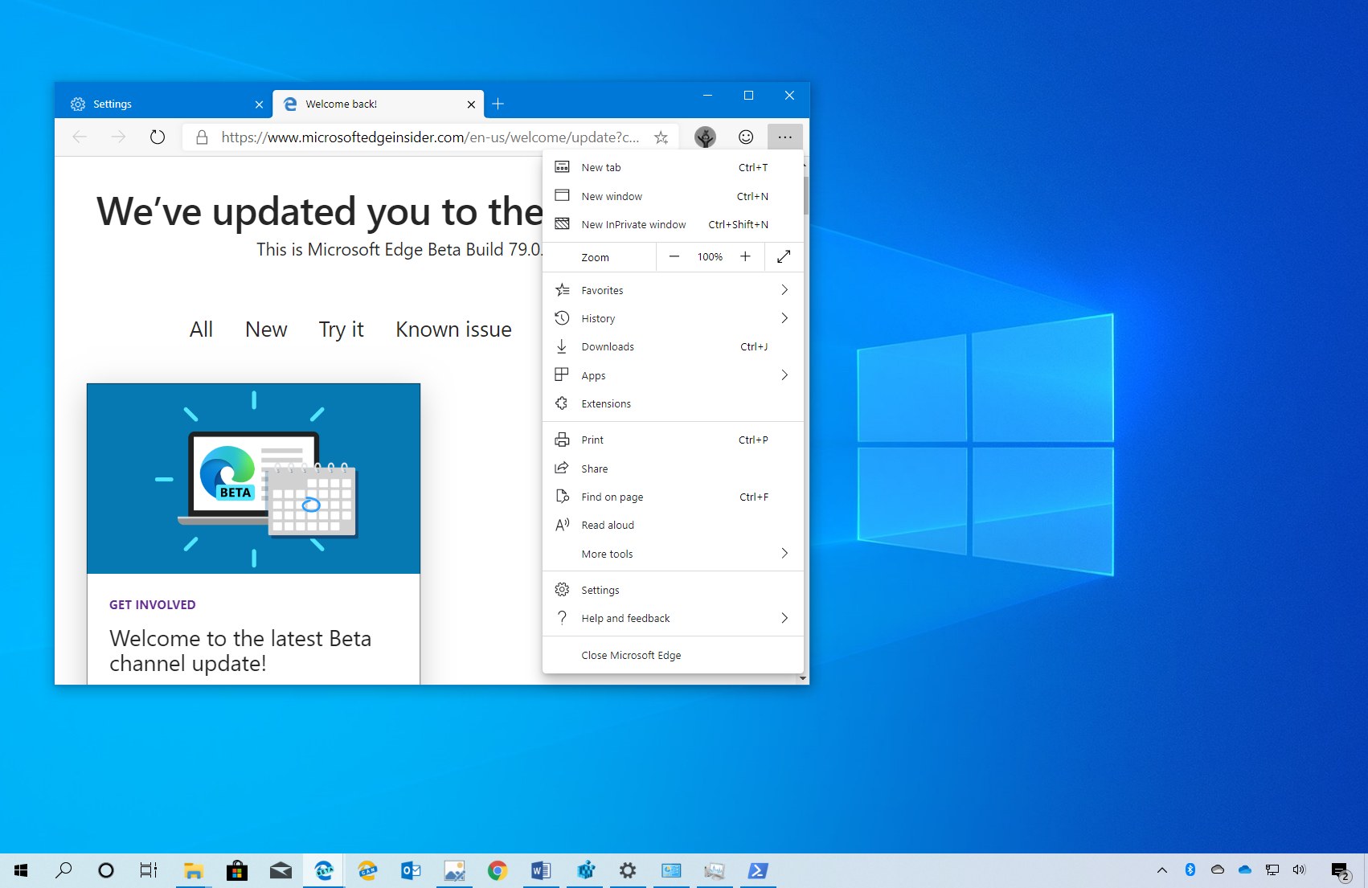Select the Try it filter
1368x888 pixels.
pos(341,329)
